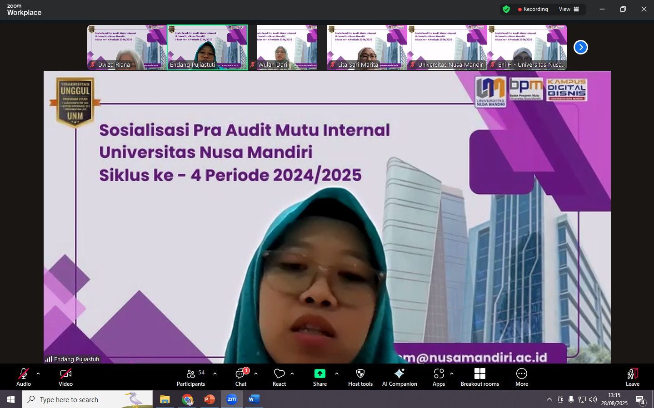
Task: Open the Windows Start menu
Action: click(x=11, y=399)
